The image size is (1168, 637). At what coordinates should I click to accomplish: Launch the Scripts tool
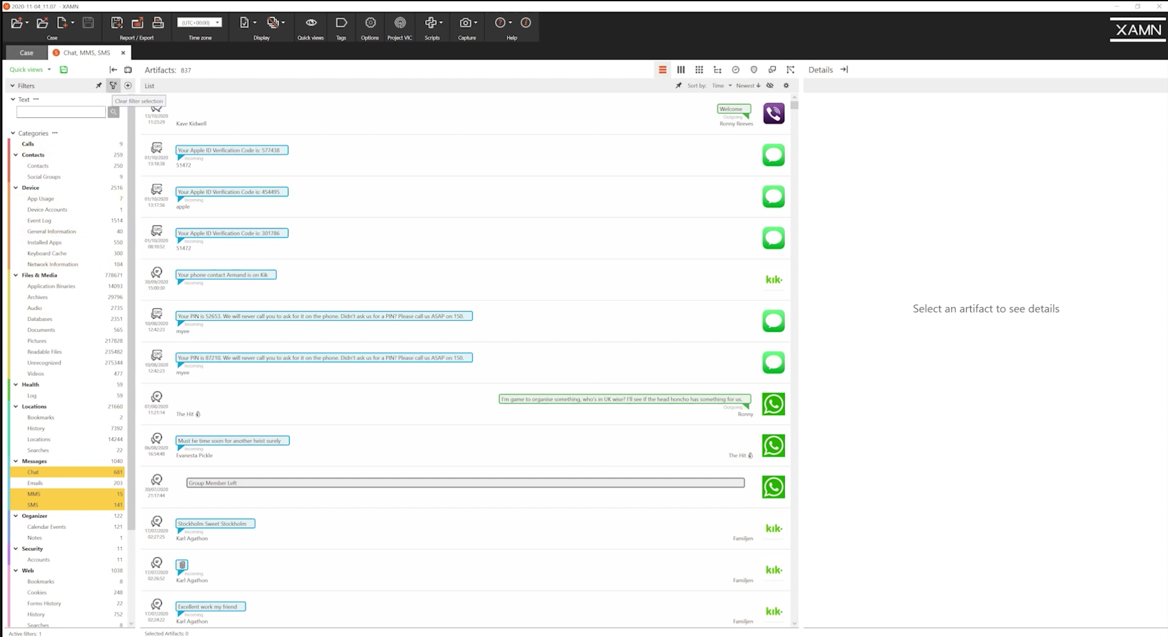432,28
